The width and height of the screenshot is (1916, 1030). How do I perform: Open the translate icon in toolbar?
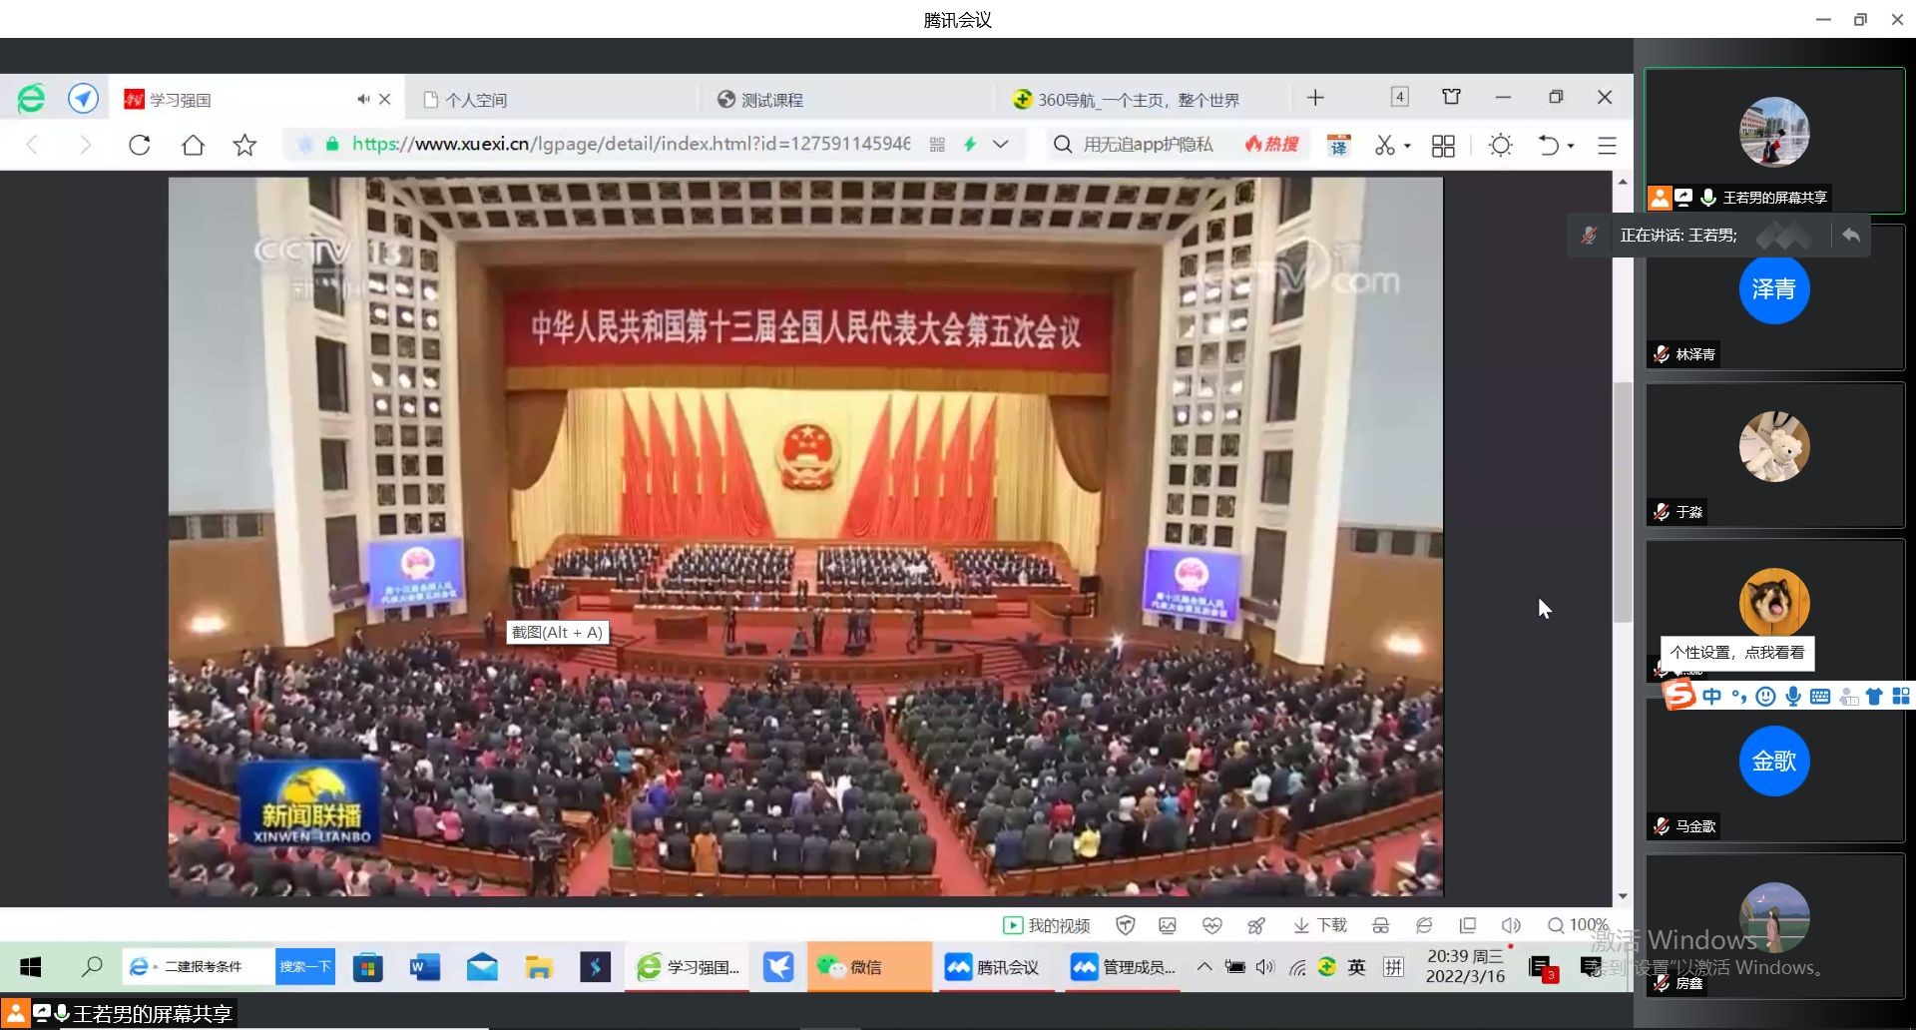(1338, 146)
